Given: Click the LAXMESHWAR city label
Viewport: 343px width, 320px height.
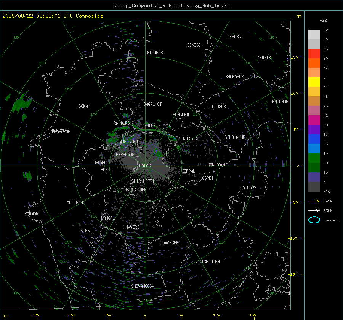Looking at the screenshot, I should (x=135, y=189).
